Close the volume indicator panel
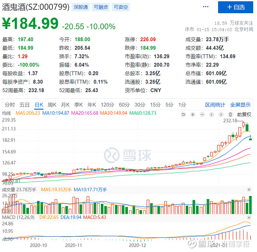 249,190
